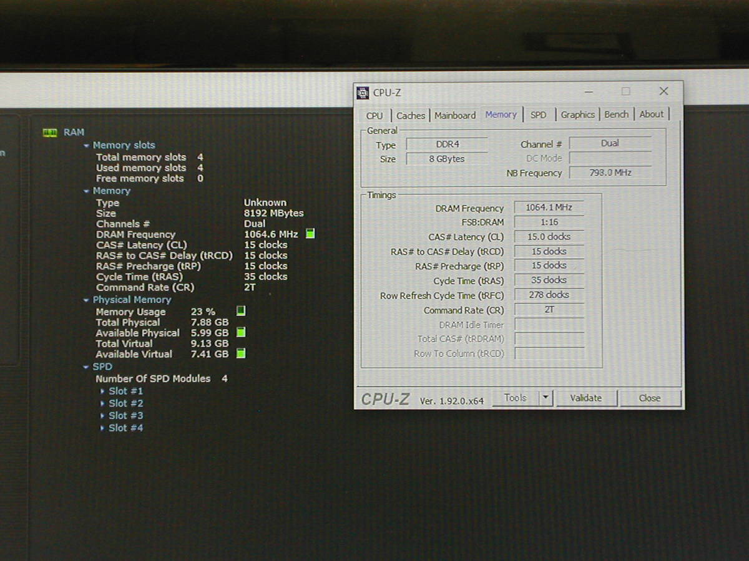
Task: Click the RAM heading text in Speccy
Action: [x=74, y=132]
